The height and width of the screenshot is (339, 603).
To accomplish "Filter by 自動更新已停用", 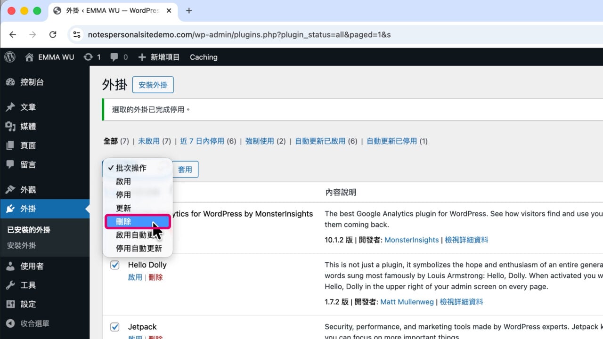I will pos(392,141).
